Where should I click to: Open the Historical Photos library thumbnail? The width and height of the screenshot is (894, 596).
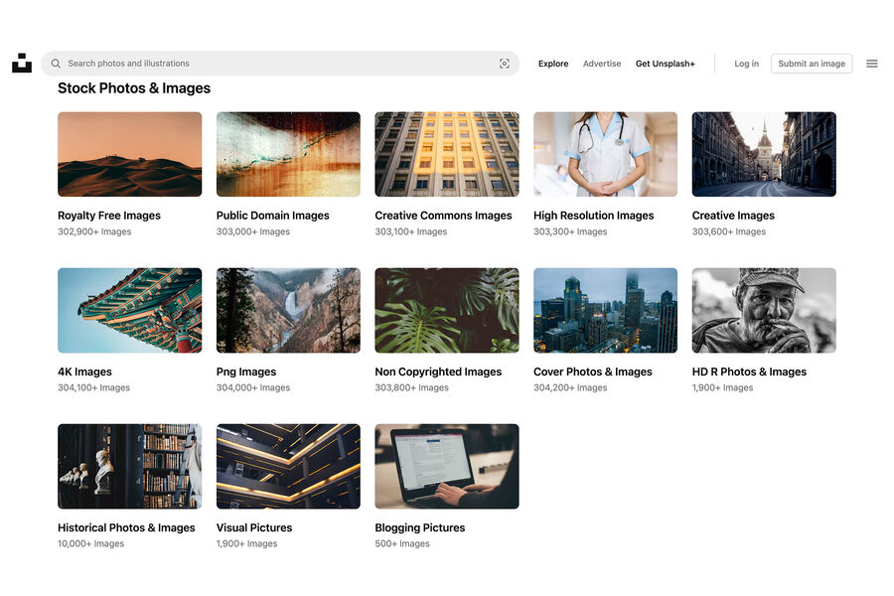pos(129,466)
